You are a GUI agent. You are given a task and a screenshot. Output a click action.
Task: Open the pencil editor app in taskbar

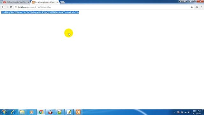pyautogui.click(x=69, y=112)
